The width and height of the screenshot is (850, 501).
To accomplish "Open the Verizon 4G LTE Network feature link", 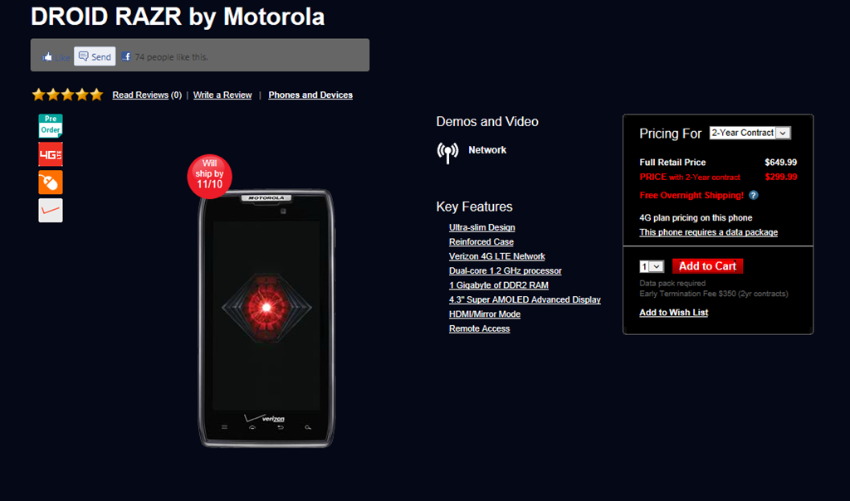I will (x=497, y=256).
